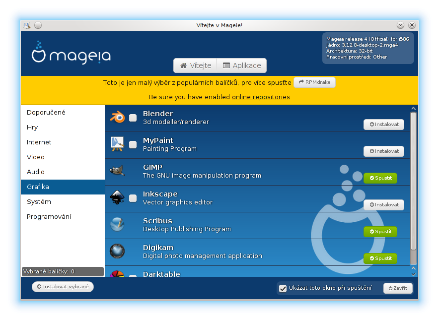Launch RPMdrake package manager
This screenshot has width=439, height=321.
tap(314, 82)
